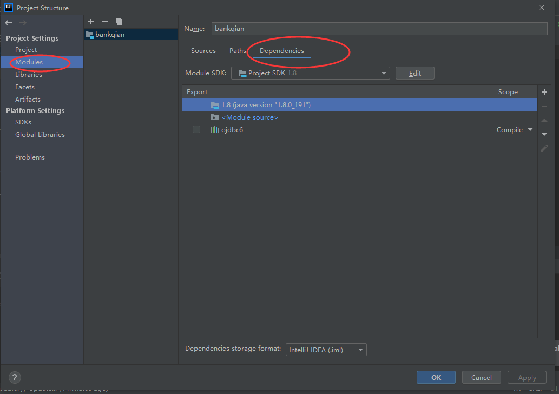The width and height of the screenshot is (559, 394).
Task: Add a new module with plus icon
Action: tap(91, 22)
